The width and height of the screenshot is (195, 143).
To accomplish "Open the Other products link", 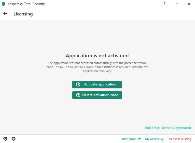I will [131, 139].
